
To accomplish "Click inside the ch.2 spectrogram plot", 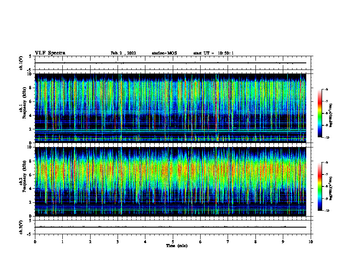I will point(173,182).
